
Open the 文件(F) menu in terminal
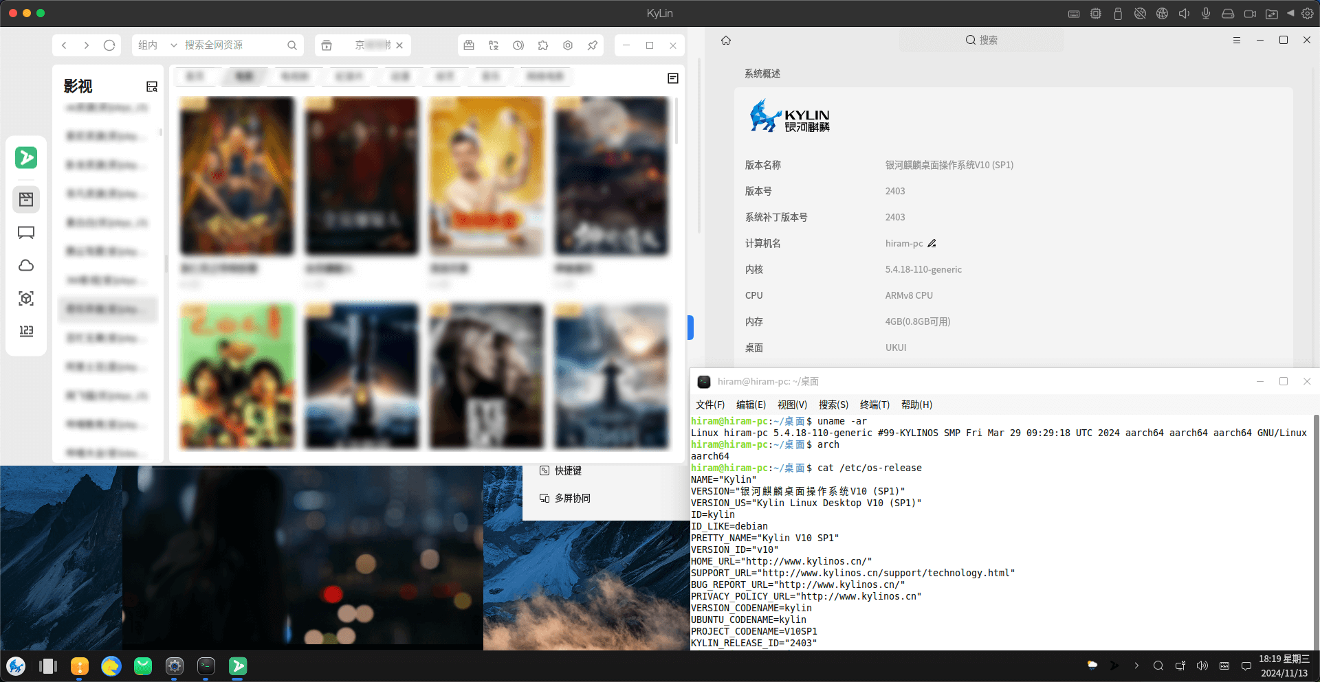pos(709,405)
